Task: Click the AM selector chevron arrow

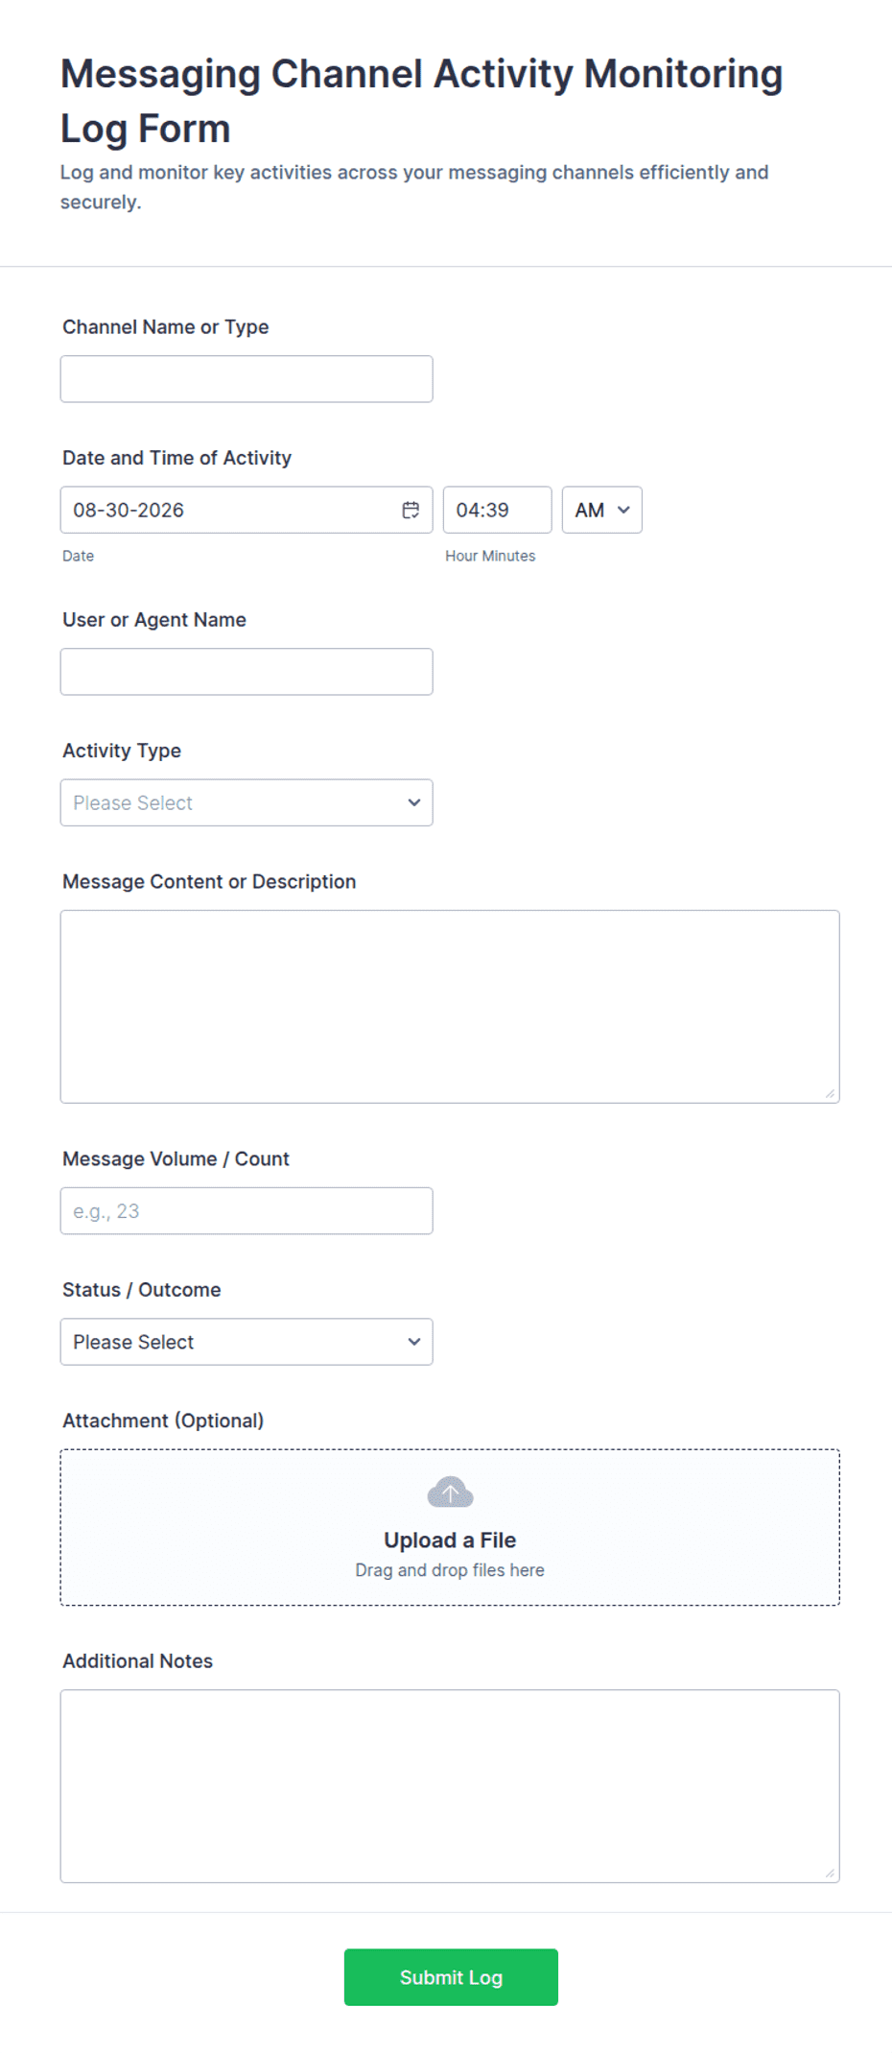Action: point(623,510)
